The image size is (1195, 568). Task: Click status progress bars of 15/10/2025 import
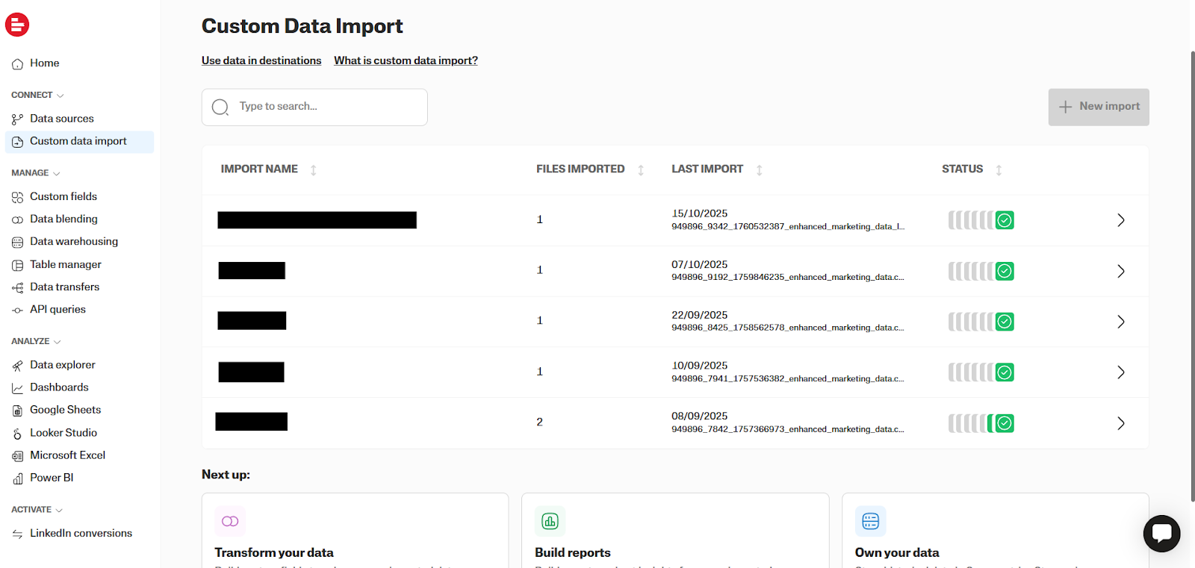coord(971,220)
